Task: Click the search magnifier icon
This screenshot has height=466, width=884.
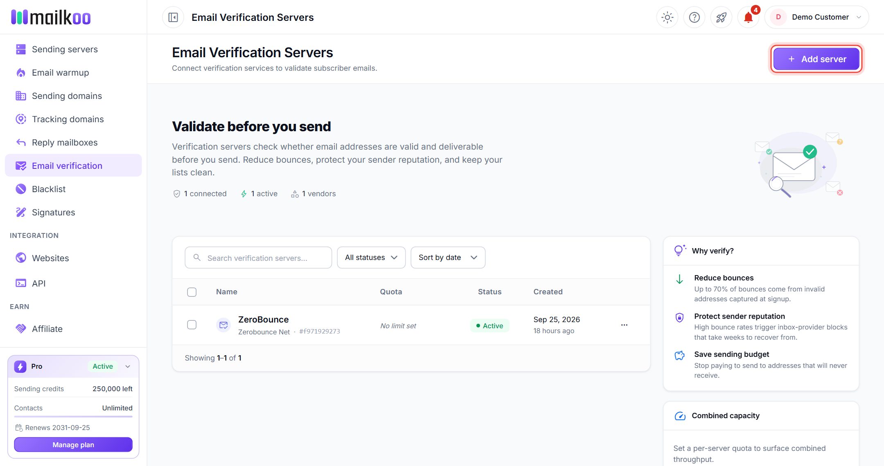Action: point(197,258)
